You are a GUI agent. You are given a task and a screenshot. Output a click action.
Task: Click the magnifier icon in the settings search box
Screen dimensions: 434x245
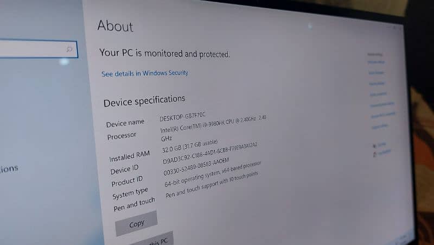[69, 49]
